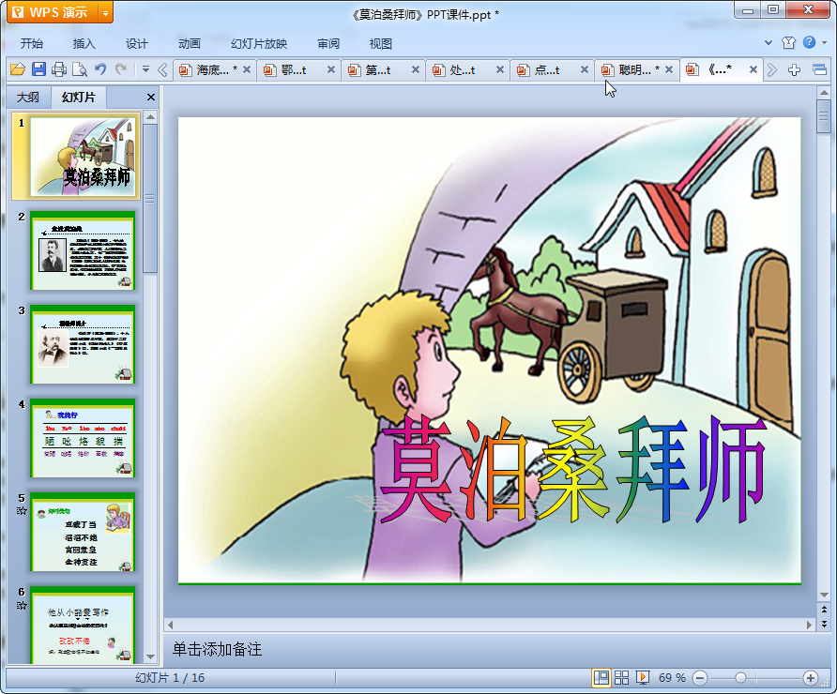The image size is (837, 694).
Task: Select slide 5 thumbnail
Action: (83, 532)
